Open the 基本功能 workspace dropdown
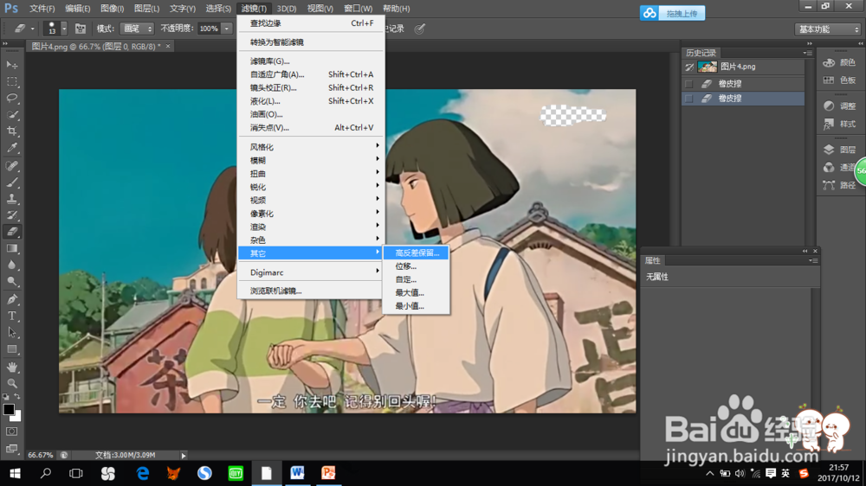This screenshot has width=866, height=486. pyautogui.click(x=828, y=29)
